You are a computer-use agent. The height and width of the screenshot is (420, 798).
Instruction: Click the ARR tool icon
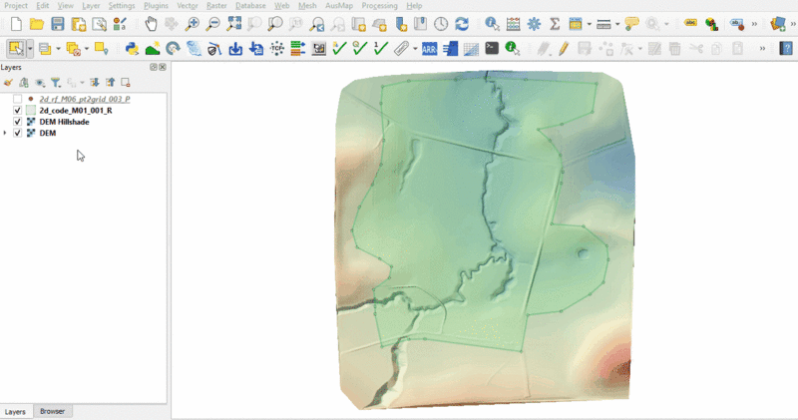429,48
